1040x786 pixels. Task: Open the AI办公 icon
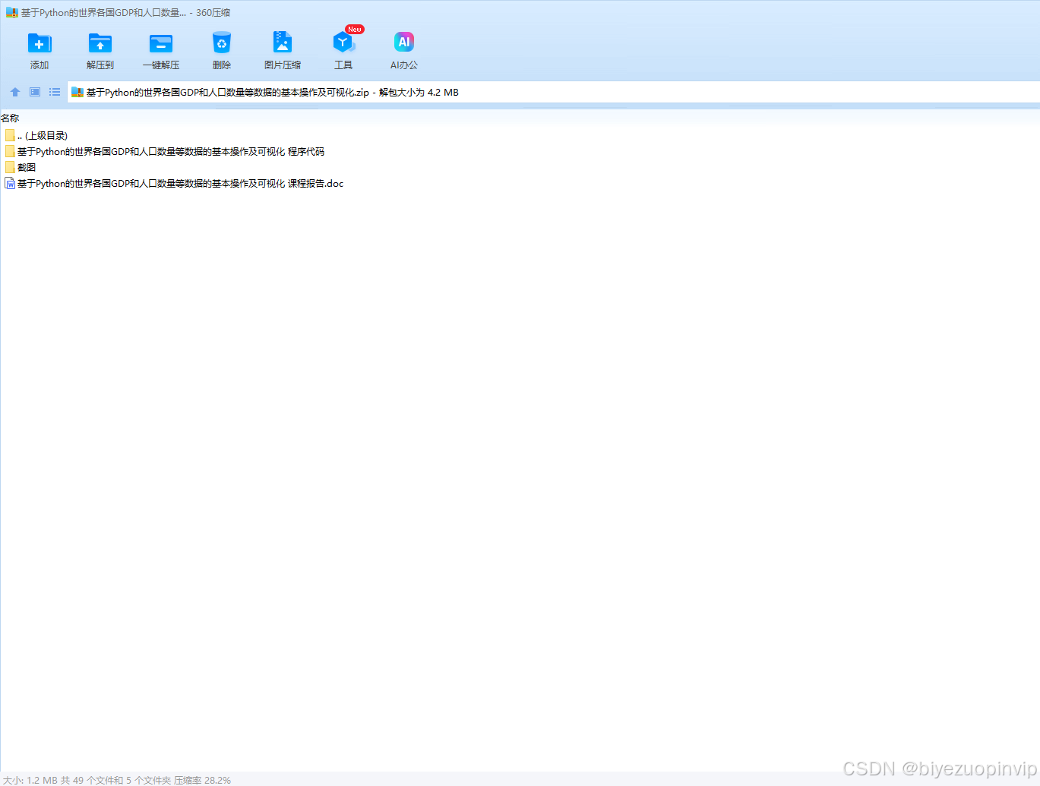(x=404, y=50)
